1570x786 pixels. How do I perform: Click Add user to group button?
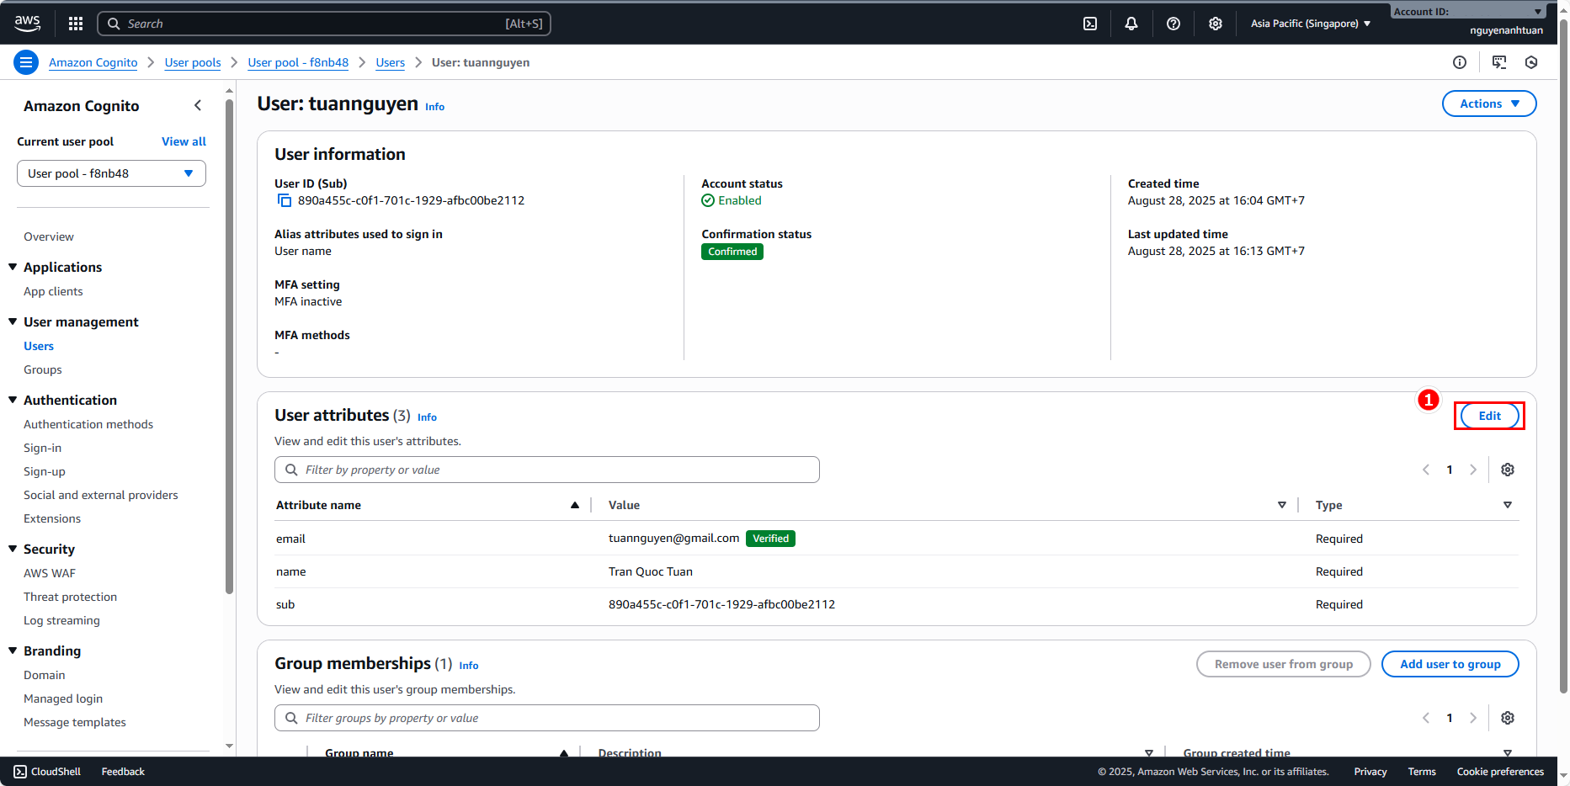coord(1450,664)
